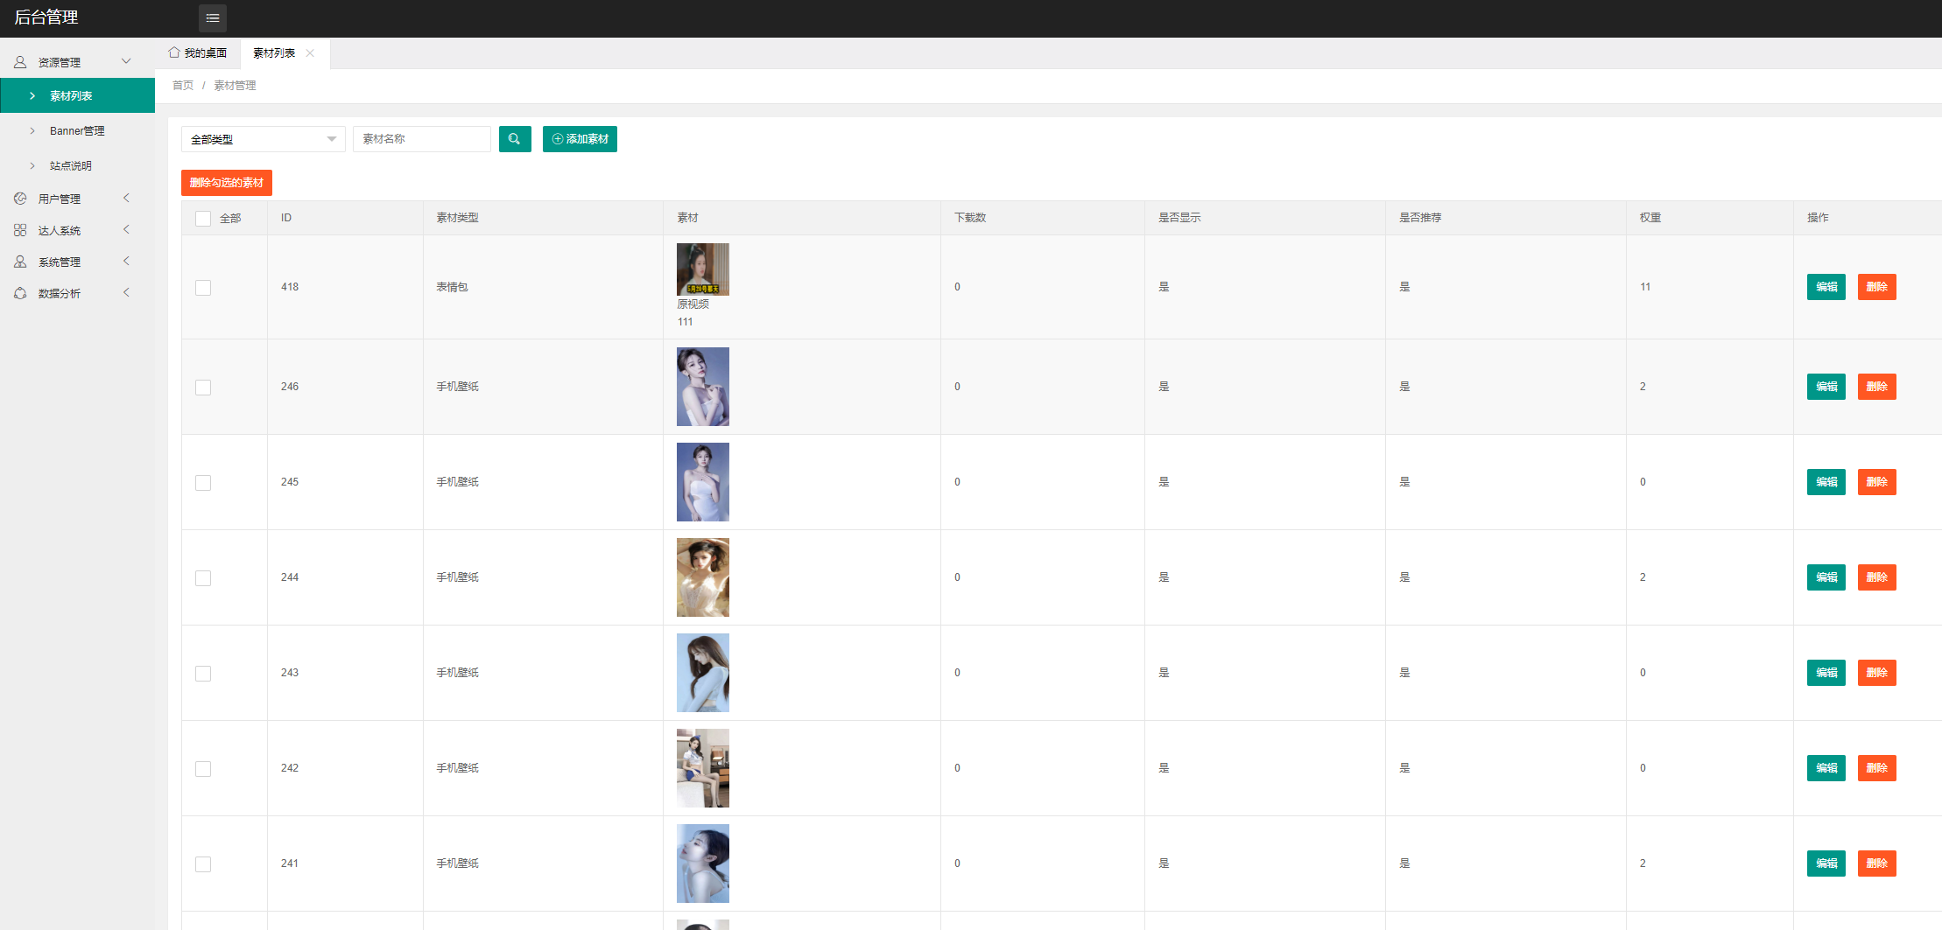Open the thumbnail for row 243

tap(703, 673)
